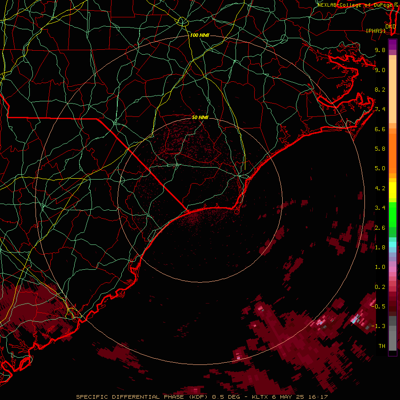
Task: Click the 2.6 value on the color scale
Action: tap(380, 228)
